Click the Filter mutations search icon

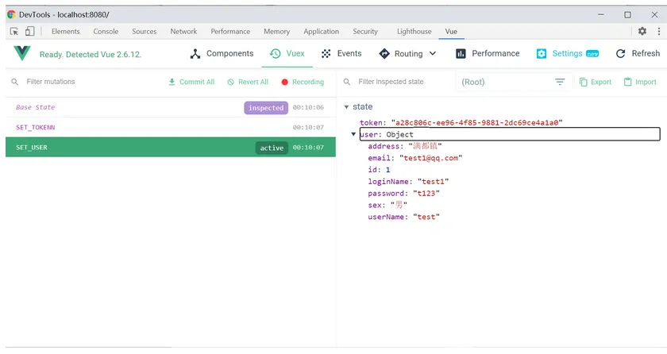click(15, 82)
